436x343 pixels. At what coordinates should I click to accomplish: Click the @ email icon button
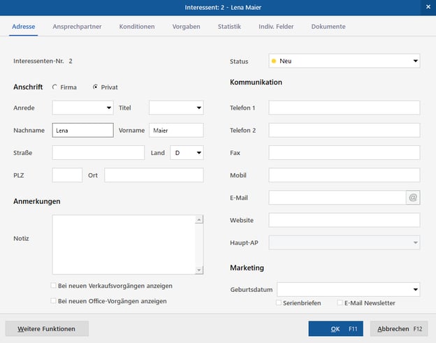[413, 198]
